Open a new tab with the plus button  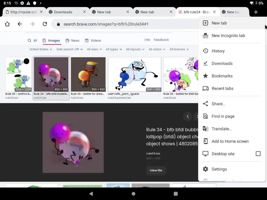(x=256, y=12)
